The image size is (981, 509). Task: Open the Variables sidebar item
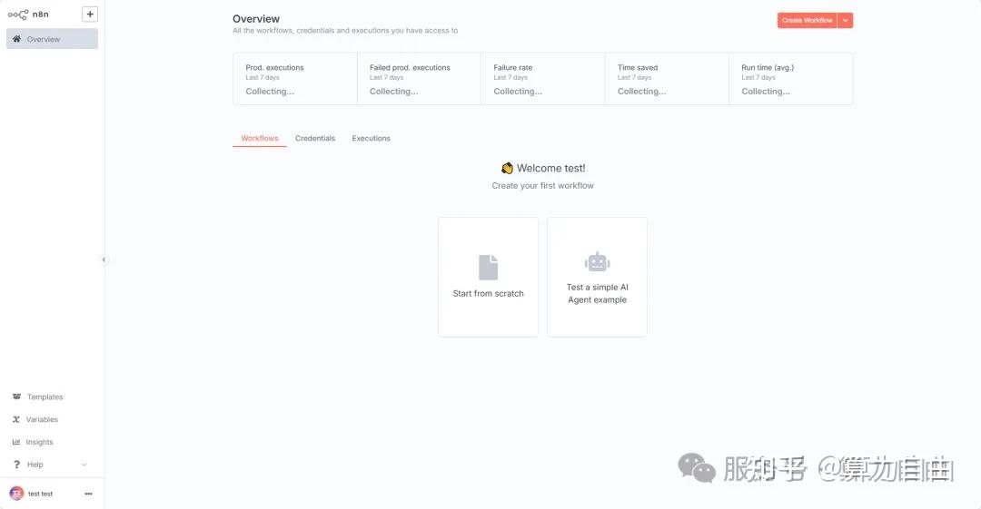point(42,420)
